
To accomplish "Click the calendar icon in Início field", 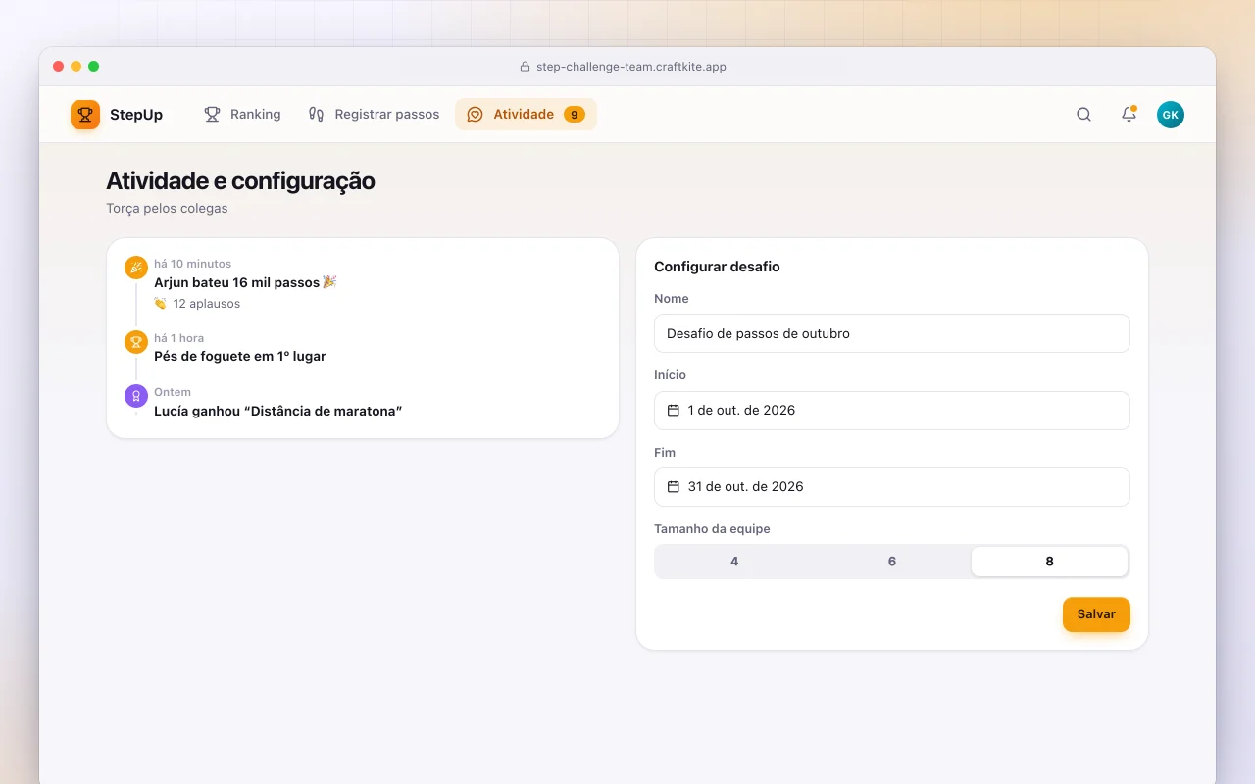I will (x=674, y=411).
